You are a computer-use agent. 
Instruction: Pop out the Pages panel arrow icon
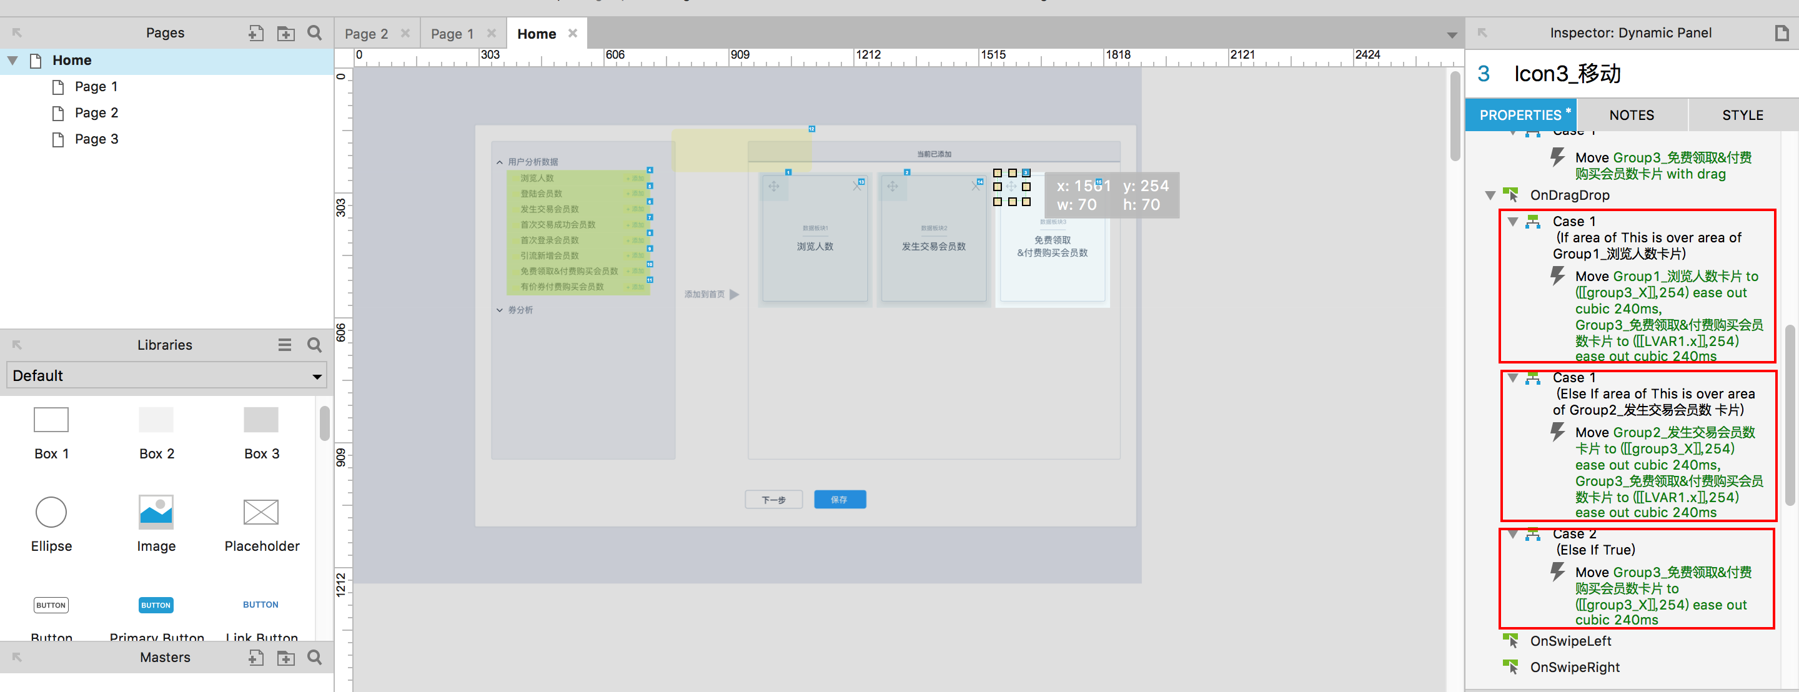[x=17, y=33]
